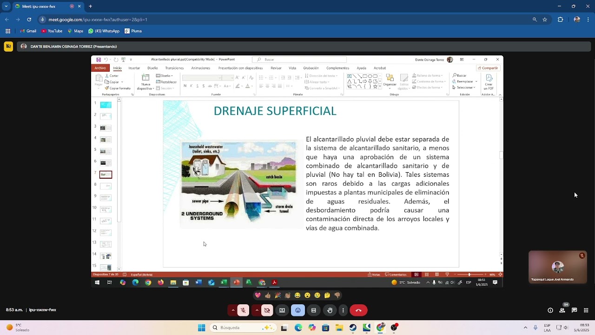Expand Relleno de forma dropdown

pyautogui.click(x=441, y=75)
